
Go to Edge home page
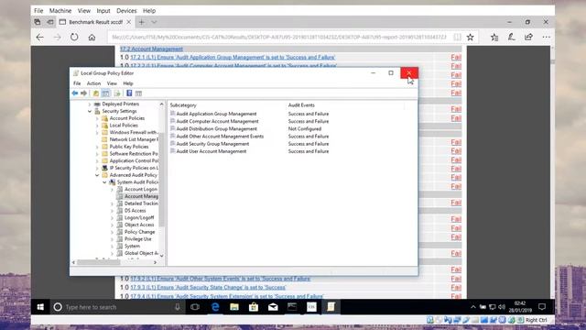click(x=92, y=37)
